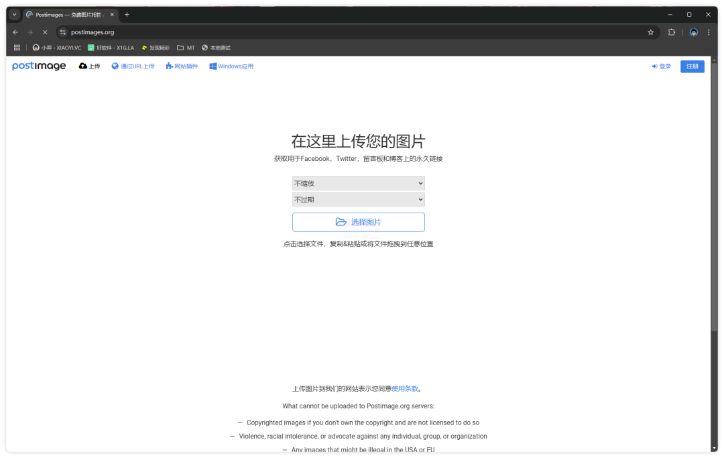Click the apps grid icon in bookmarks bar

coord(17,48)
